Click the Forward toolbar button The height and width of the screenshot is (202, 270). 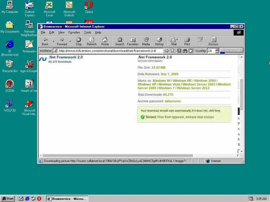[x=62, y=41]
